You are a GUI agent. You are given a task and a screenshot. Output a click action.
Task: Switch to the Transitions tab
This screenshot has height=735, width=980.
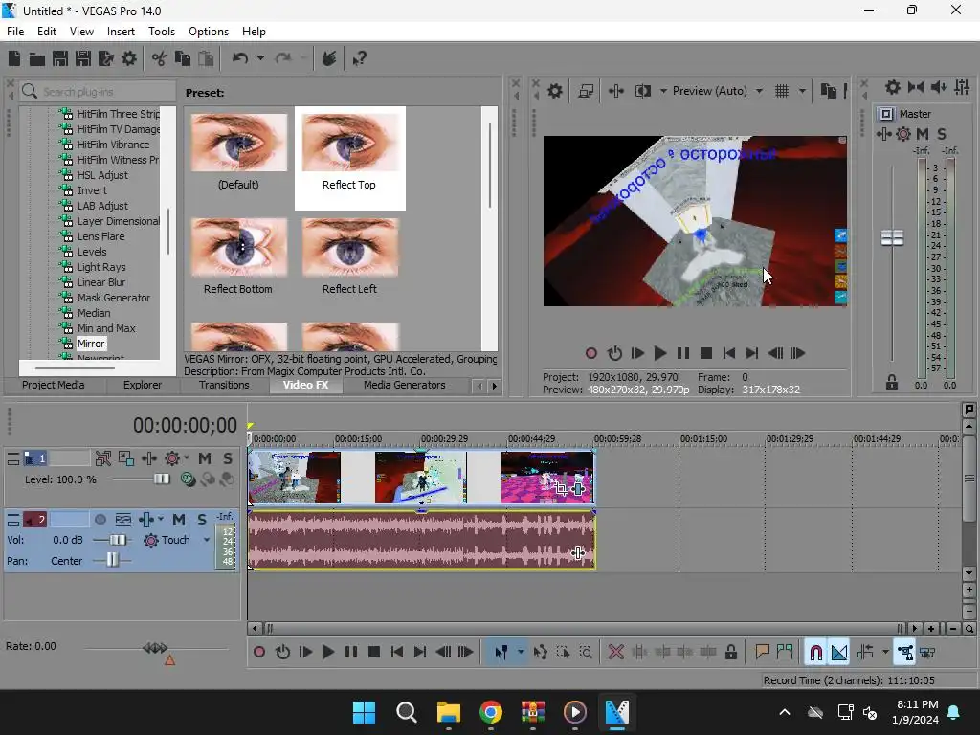pos(224,385)
